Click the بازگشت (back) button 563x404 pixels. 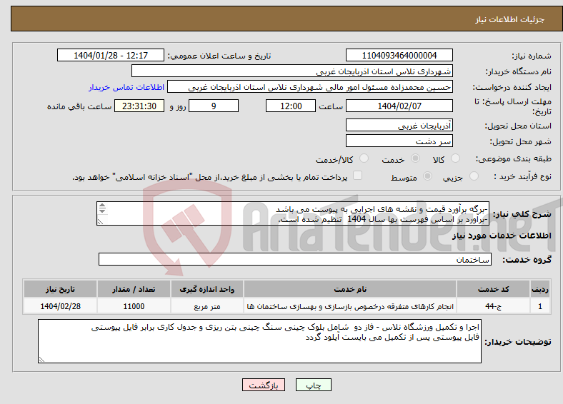point(264,385)
